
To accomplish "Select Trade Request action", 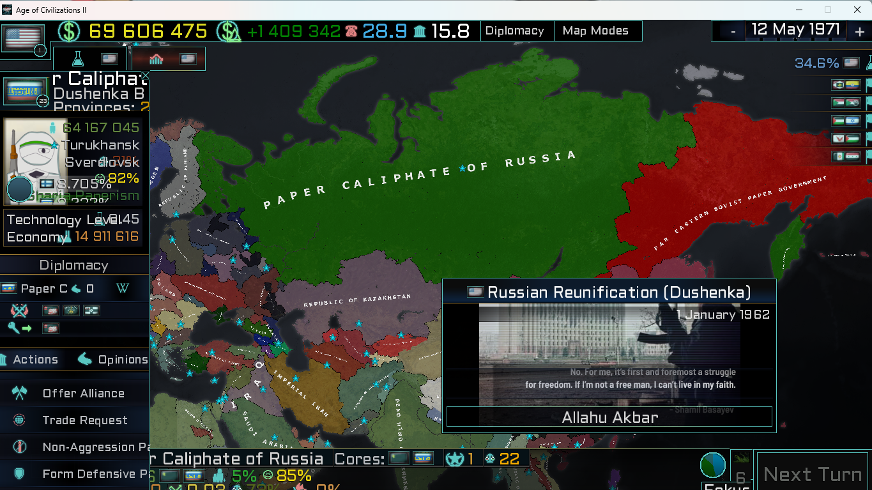I will (84, 420).
